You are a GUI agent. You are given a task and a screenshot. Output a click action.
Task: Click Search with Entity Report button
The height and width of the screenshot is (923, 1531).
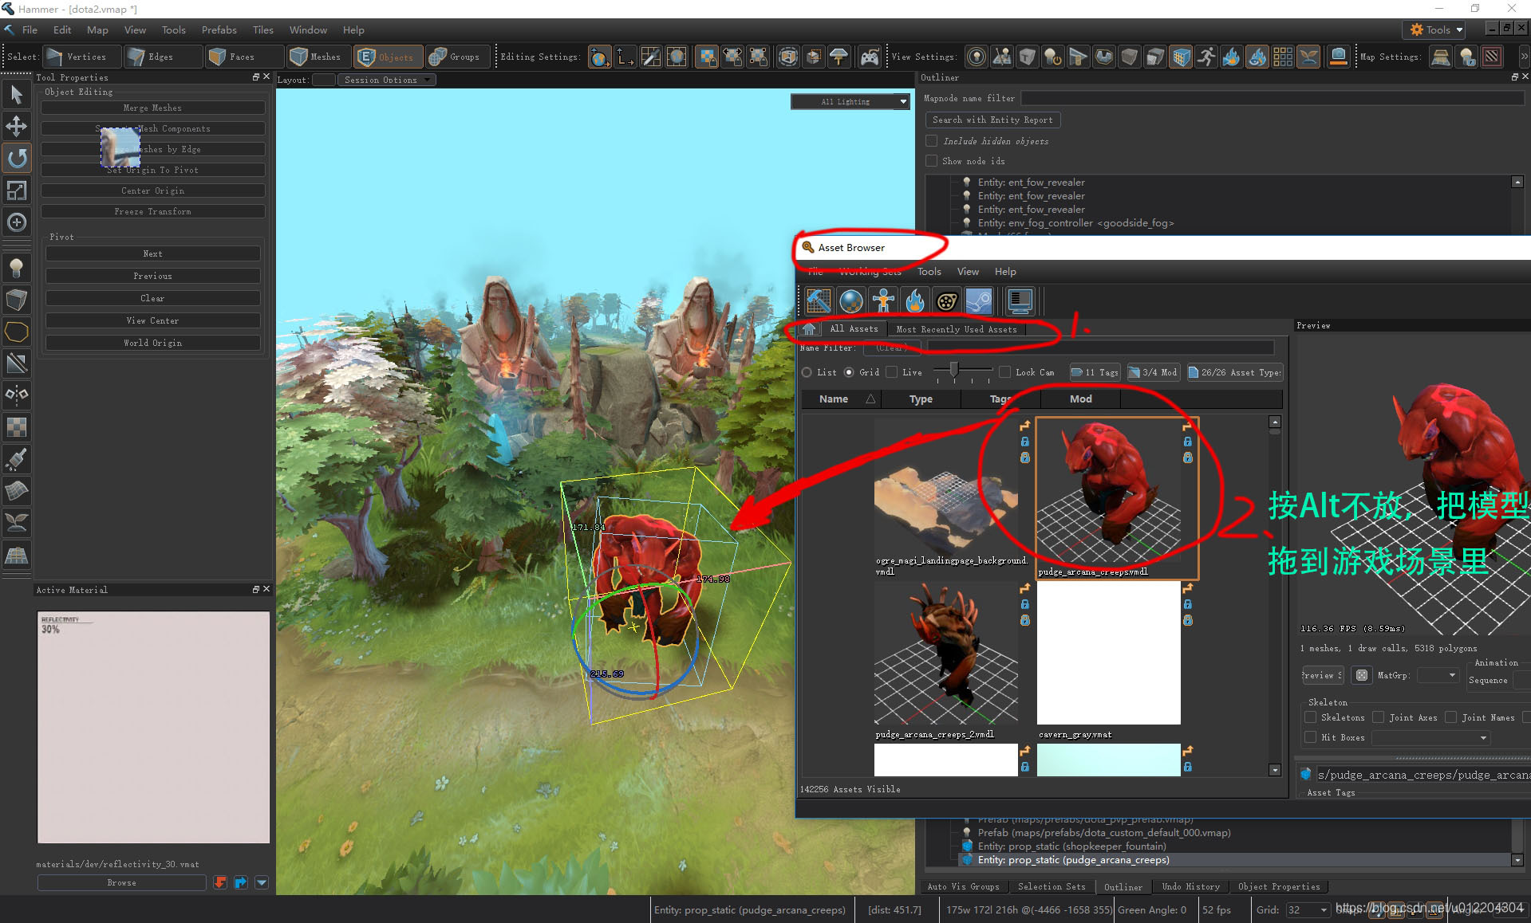[992, 120]
